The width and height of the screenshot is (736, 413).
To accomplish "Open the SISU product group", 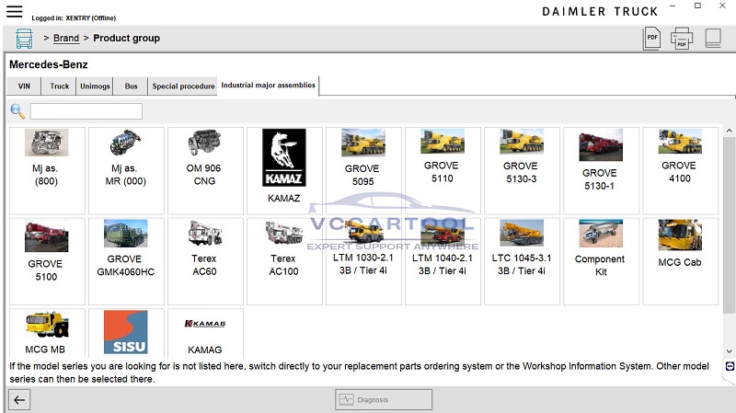I will coord(126,333).
